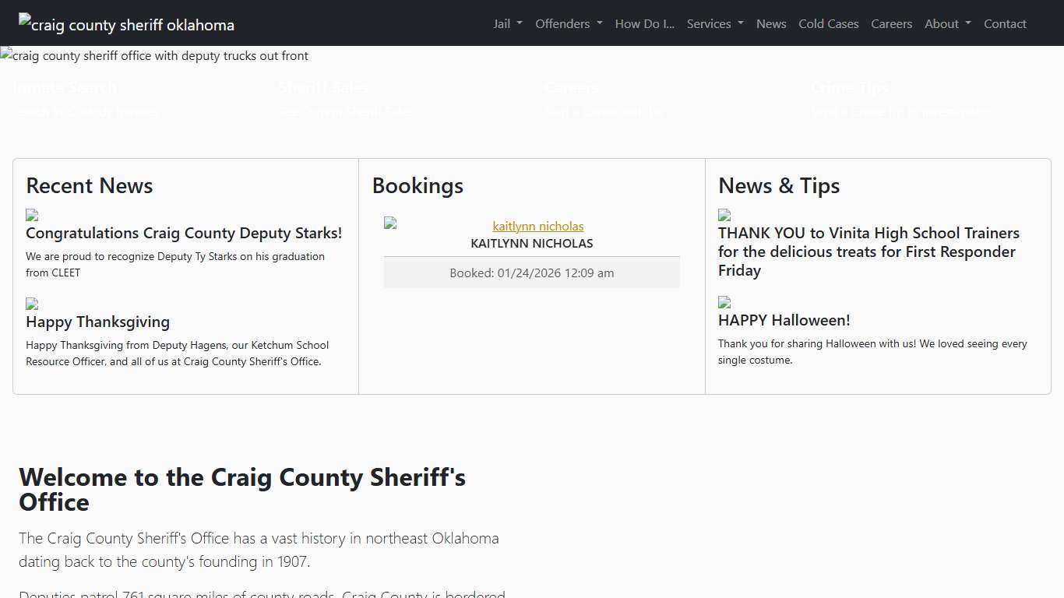
Task: Open the Contact page
Action: pyautogui.click(x=1005, y=23)
